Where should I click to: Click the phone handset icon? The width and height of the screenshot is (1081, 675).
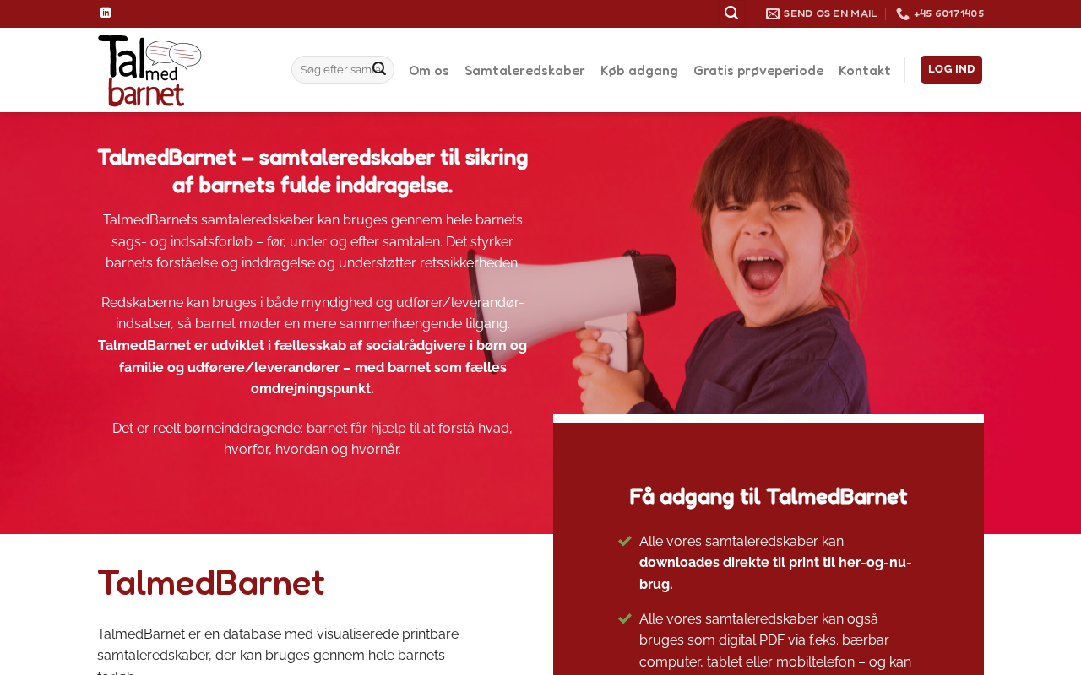(903, 13)
